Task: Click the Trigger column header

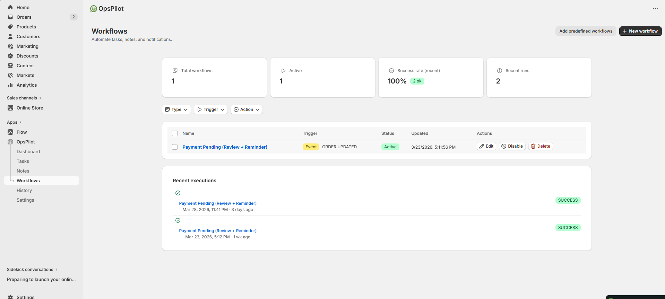Action: pyautogui.click(x=310, y=133)
